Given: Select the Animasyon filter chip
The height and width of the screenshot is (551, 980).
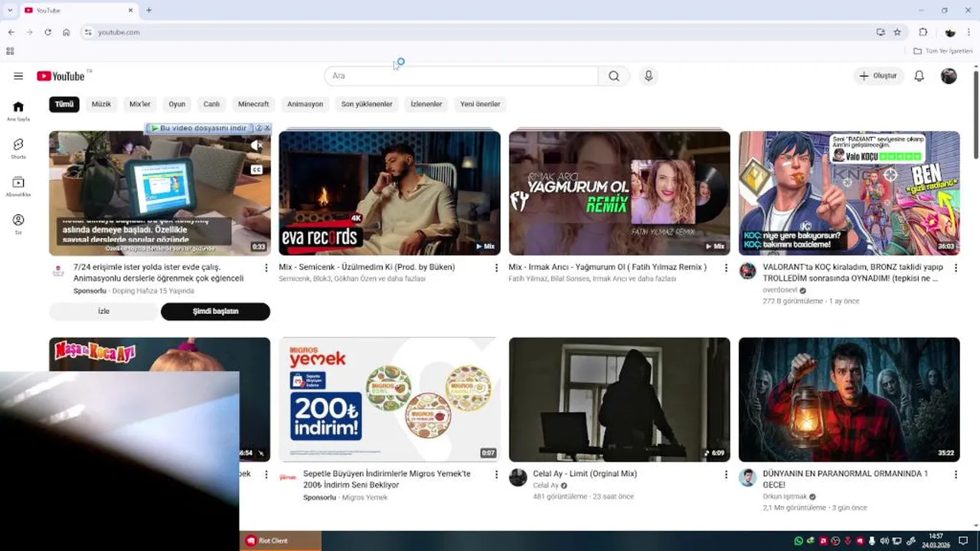Looking at the screenshot, I should tap(305, 104).
